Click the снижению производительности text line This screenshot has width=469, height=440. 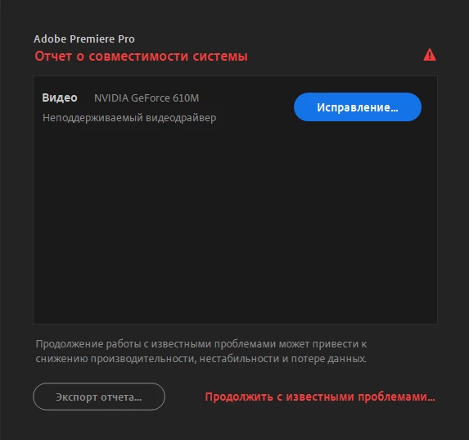click(x=201, y=359)
